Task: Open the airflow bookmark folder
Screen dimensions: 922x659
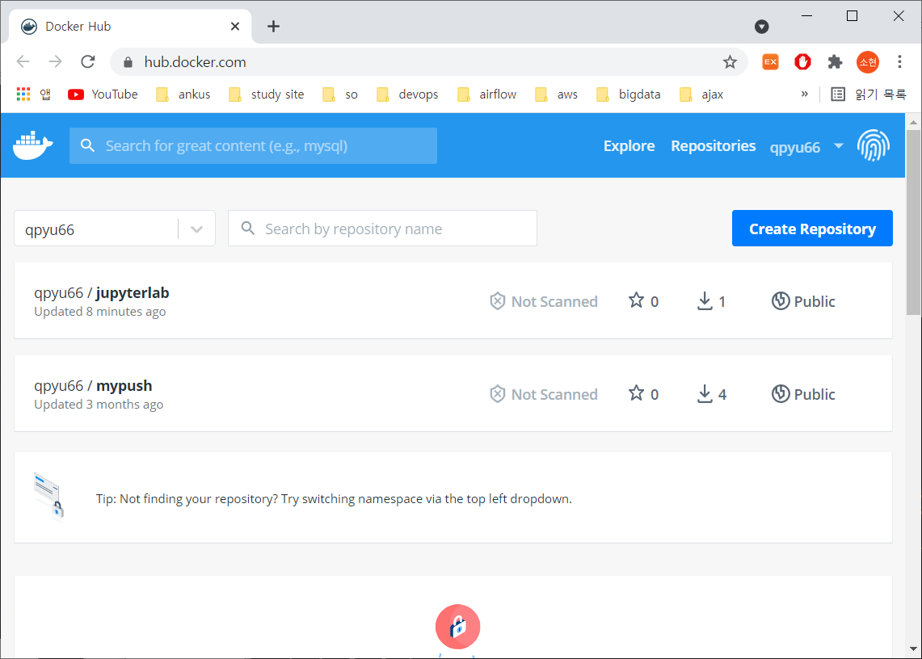Action: (x=487, y=94)
